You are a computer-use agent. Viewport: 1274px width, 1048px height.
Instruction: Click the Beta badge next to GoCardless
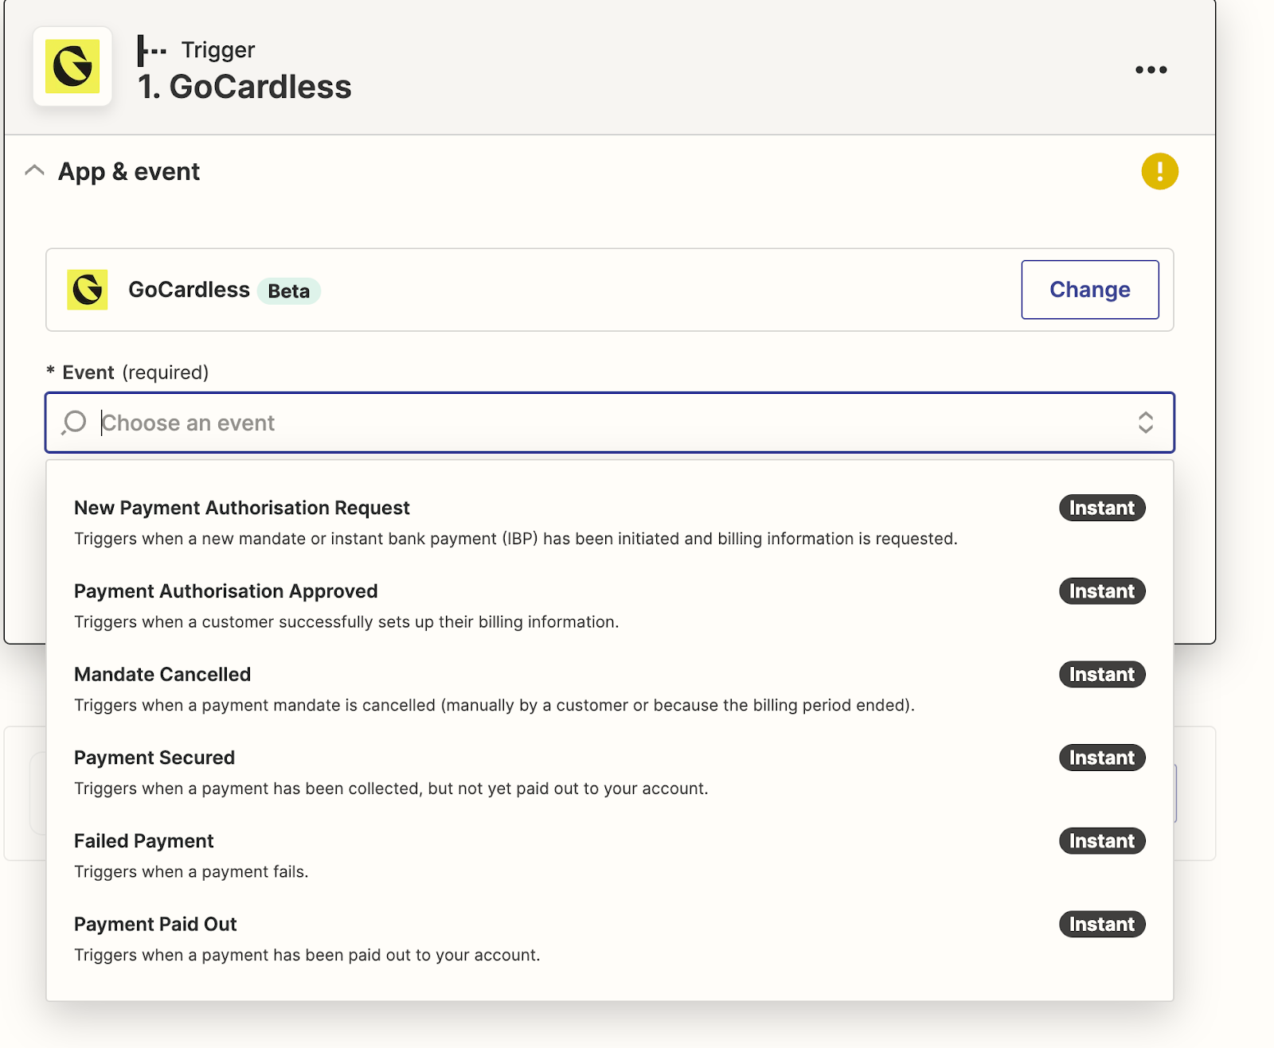[288, 291]
